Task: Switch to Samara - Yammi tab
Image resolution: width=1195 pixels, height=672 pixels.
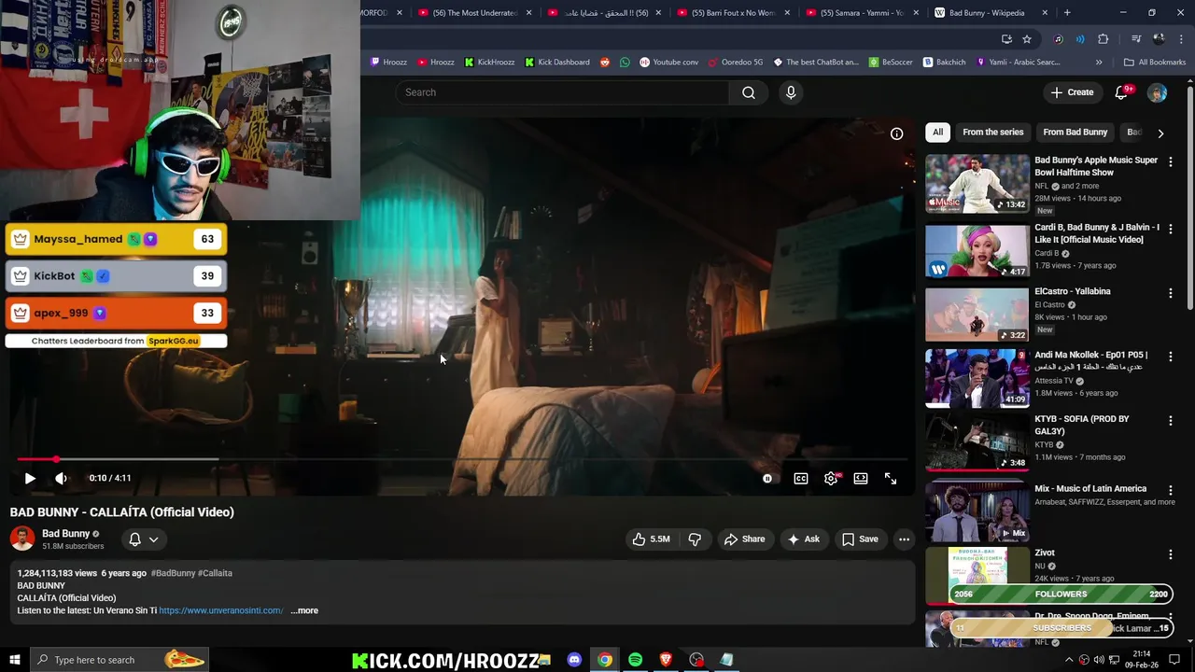Action: [862, 13]
